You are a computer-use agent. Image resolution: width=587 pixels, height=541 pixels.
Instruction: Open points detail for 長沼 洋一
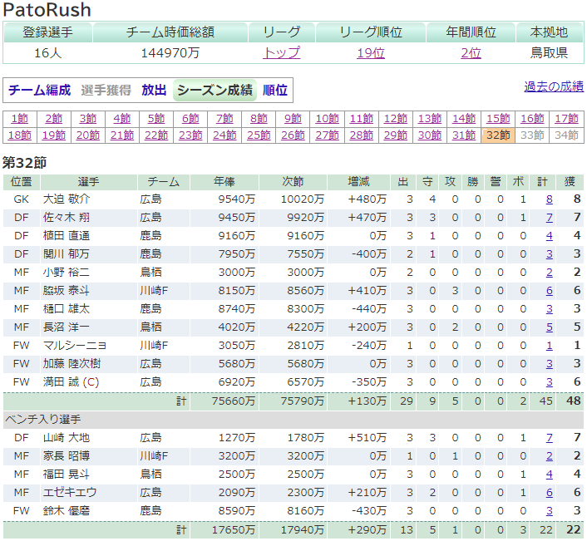tap(550, 327)
